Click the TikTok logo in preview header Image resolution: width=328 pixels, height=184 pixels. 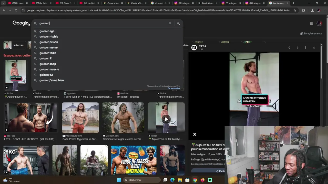click(194, 48)
